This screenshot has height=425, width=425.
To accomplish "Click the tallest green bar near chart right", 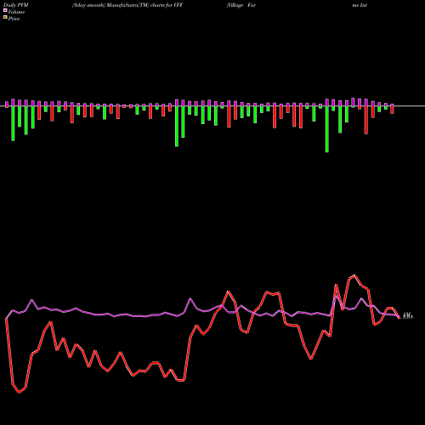I will pyautogui.click(x=327, y=129).
